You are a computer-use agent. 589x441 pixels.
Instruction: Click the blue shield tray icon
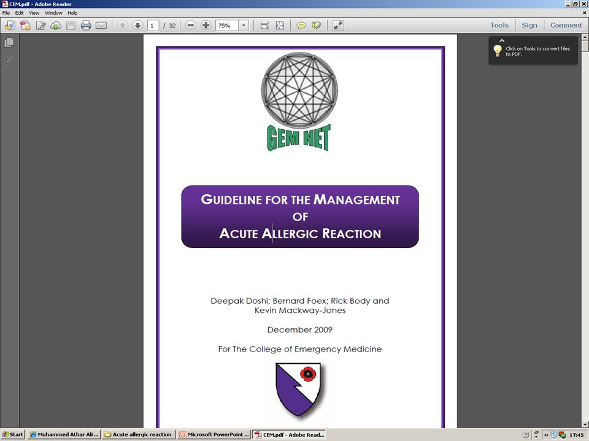coord(553,435)
